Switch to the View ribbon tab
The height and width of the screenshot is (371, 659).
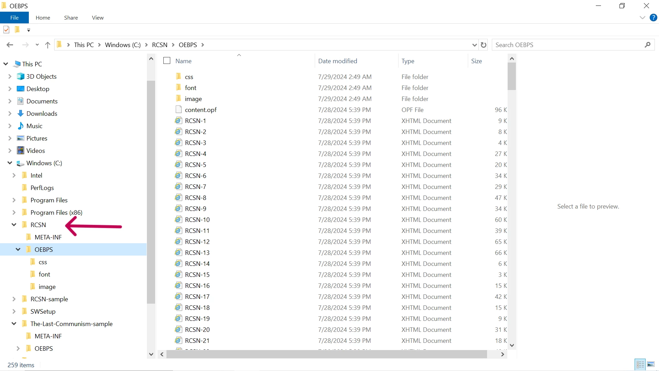(x=97, y=18)
